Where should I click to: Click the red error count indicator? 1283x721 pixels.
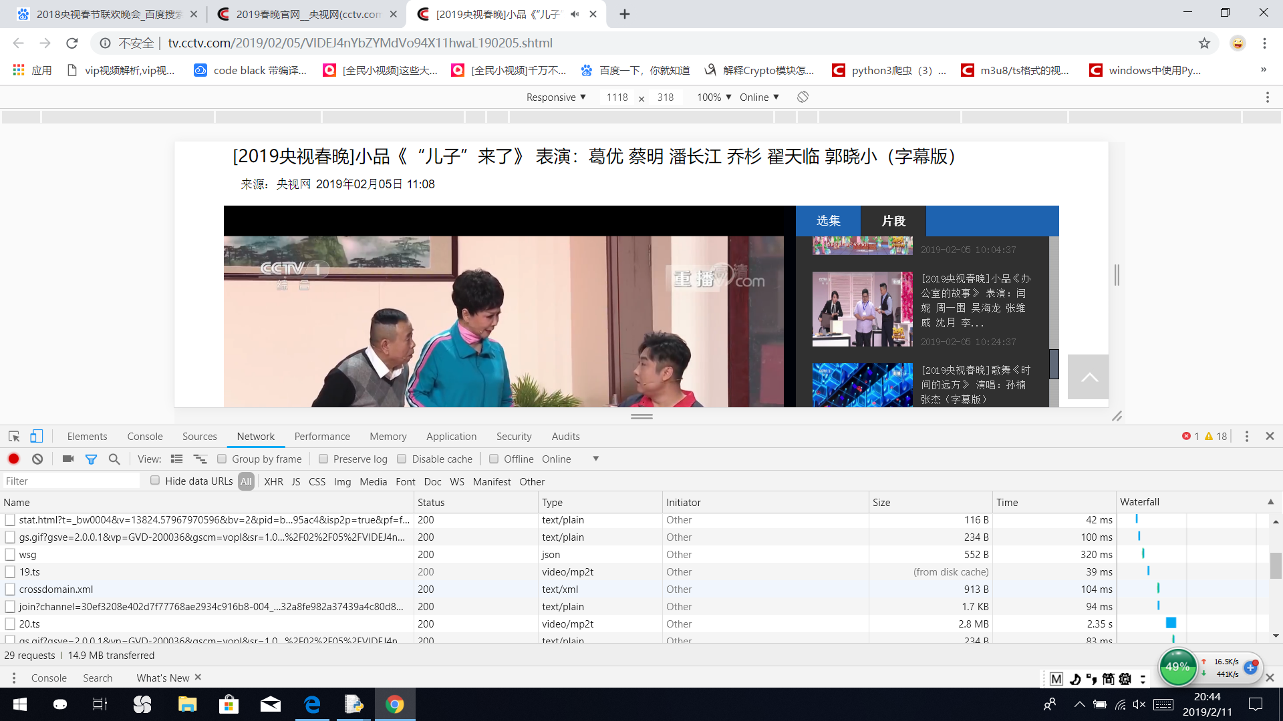point(1190,437)
